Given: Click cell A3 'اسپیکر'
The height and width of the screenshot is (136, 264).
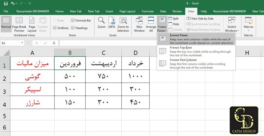Looking at the screenshot, I should pos(32,89).
